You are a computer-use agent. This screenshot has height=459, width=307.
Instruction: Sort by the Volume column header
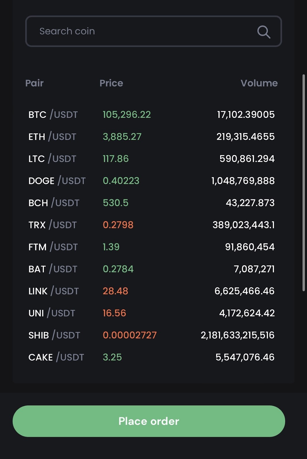pyautogui.click(x=259, y=83)
